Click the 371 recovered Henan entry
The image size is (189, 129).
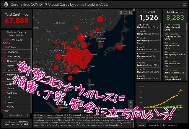(175, 64)
